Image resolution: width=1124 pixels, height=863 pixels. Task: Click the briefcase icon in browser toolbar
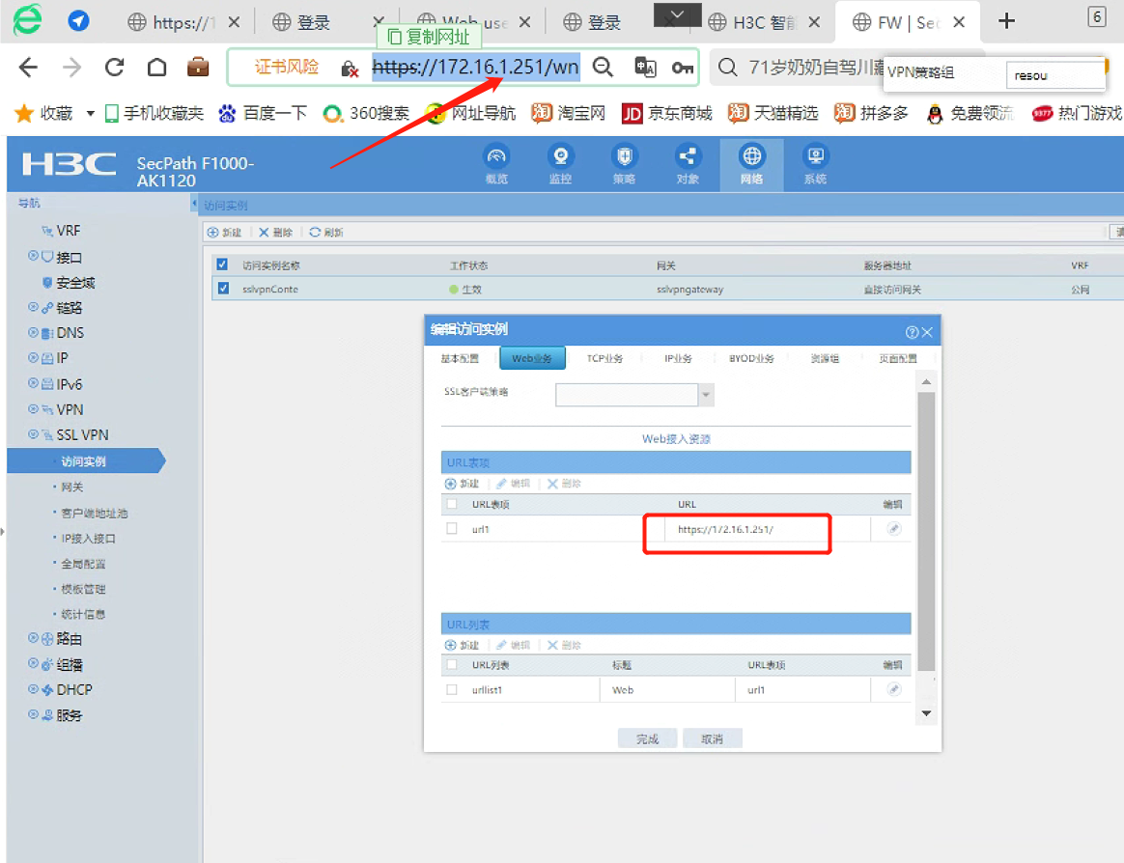[198, 68]
